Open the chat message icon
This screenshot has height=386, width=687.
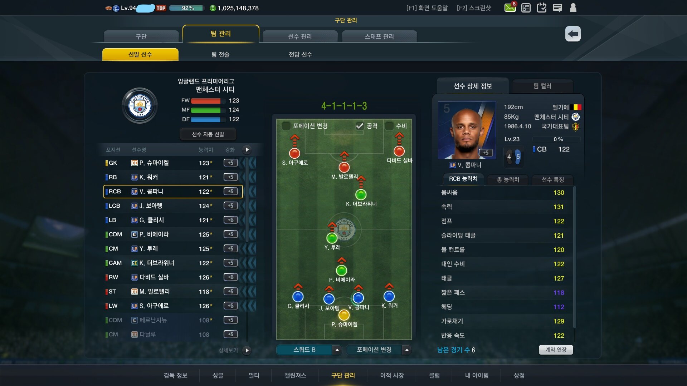click(x=557, y=8)
